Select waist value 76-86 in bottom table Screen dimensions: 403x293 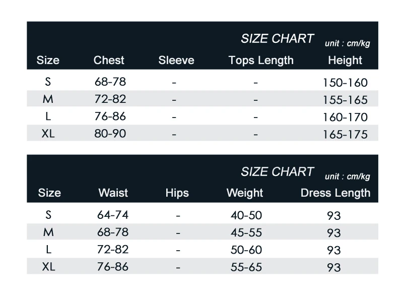113,267
